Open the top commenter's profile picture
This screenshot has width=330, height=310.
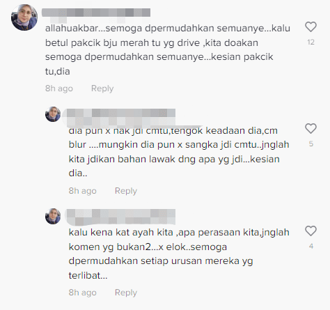click(24, 17)
